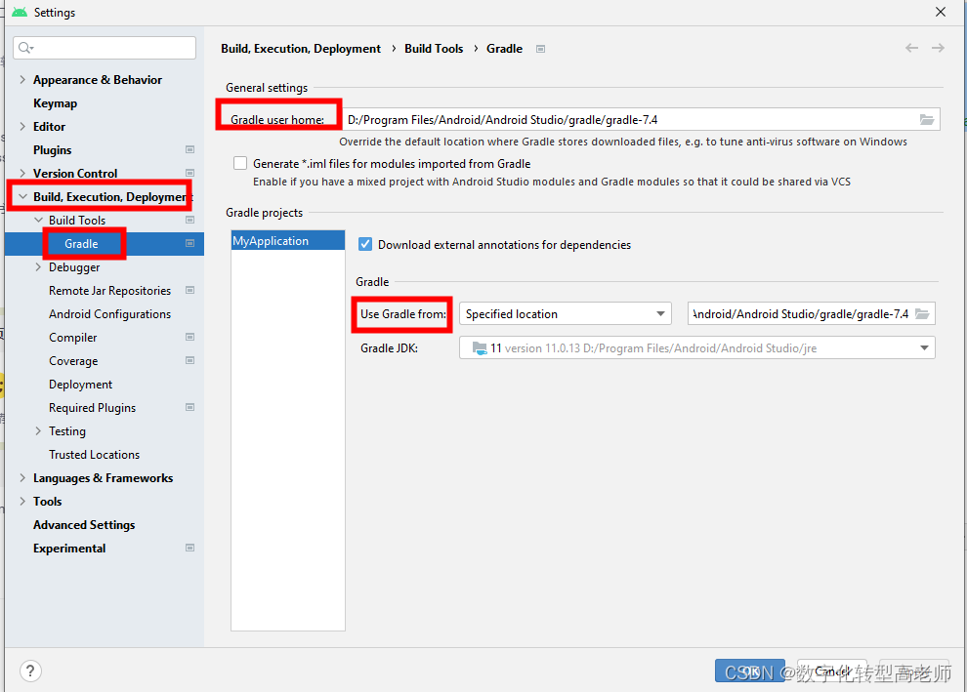Navigate back with left arrow
This screenshot has width=967, height=692.
(911, 48)
